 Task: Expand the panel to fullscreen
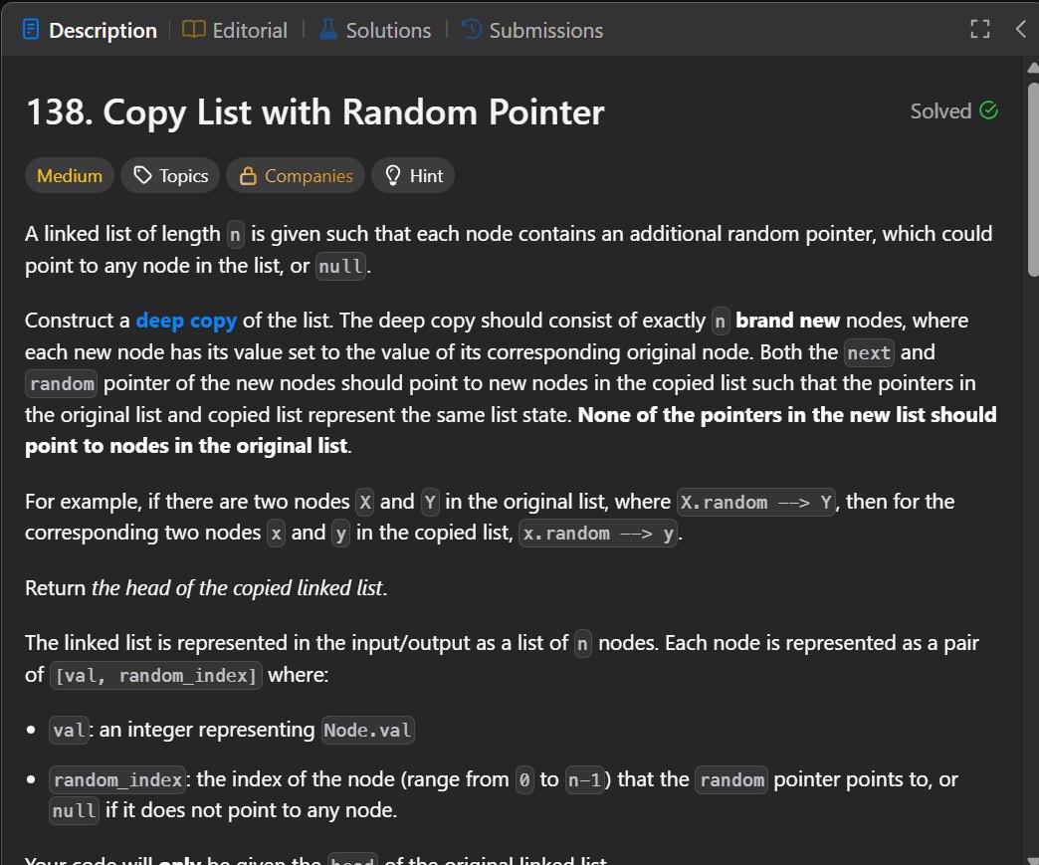[980, 29]
